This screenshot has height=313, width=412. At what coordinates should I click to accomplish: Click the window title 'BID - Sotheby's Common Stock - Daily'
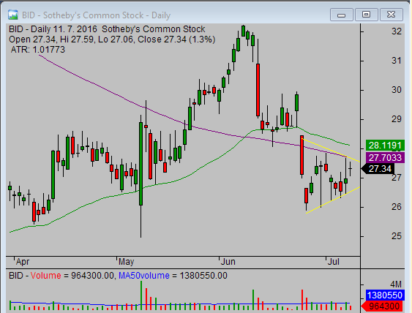[x=96, y=15]
